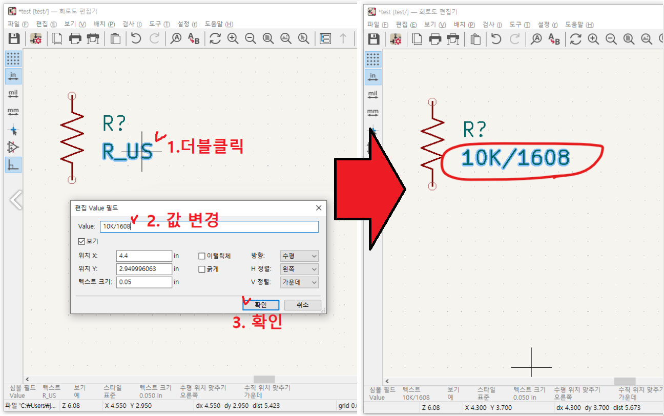Image resolution: width=664 pixels, height=416 pixels.
Task: Select millimeter units in the R_US editor window
Action: coord(13,112)
